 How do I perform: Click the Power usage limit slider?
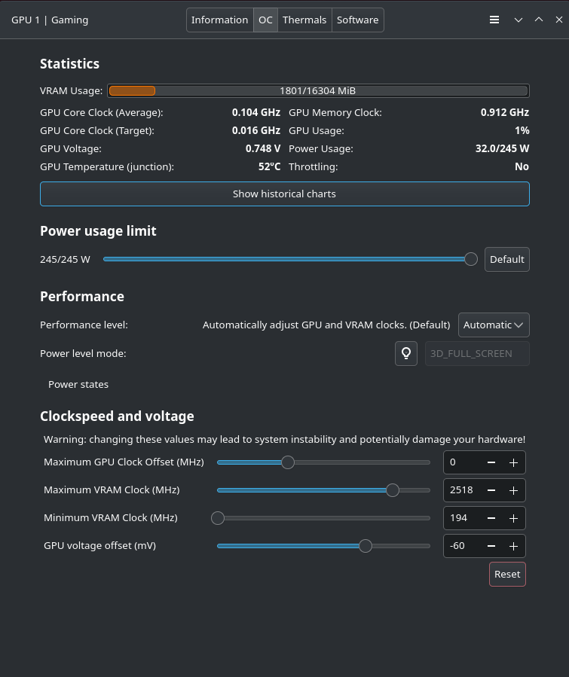(286, 259)
